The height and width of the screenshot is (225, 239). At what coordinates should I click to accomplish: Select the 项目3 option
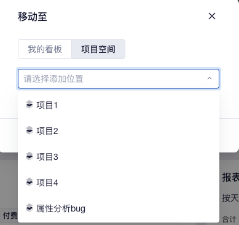click(x=119, y=157)
